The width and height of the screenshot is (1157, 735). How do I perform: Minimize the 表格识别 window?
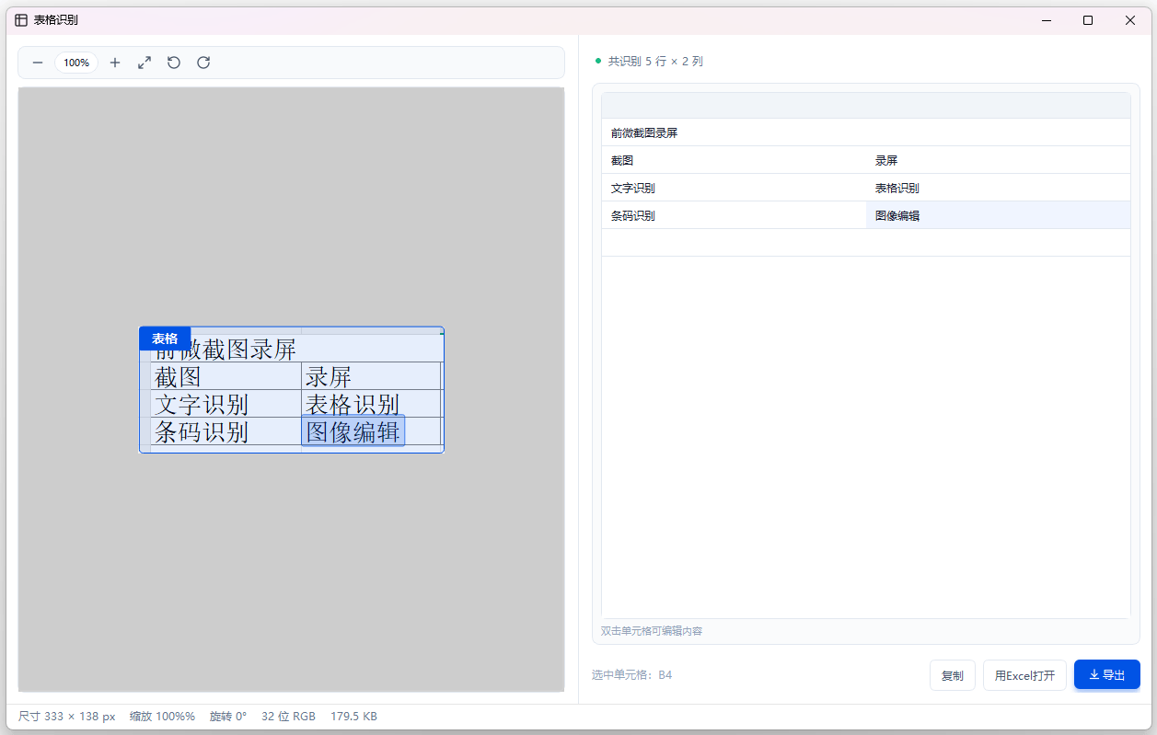[1046, 20]
